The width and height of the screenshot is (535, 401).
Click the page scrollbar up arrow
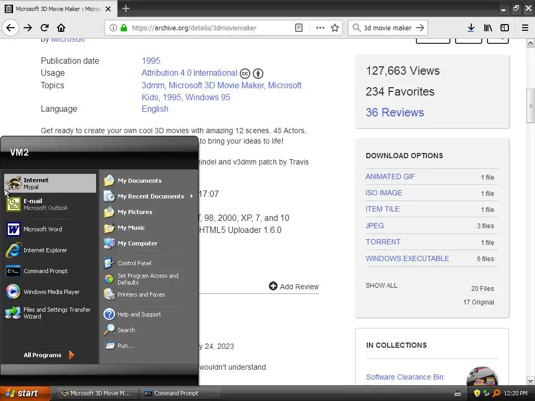pos(531,43)
